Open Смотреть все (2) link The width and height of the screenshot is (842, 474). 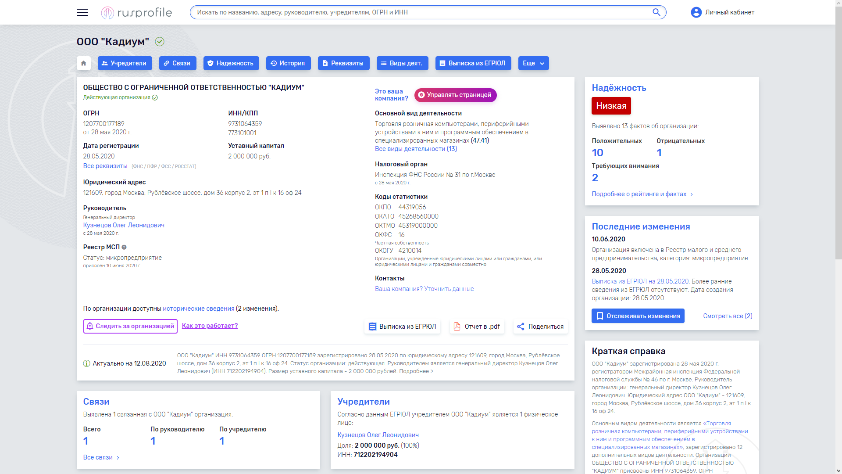point(728,316)
